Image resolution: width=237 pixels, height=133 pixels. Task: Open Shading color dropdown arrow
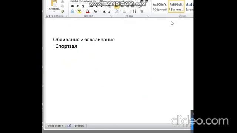(x=120, y=11)
